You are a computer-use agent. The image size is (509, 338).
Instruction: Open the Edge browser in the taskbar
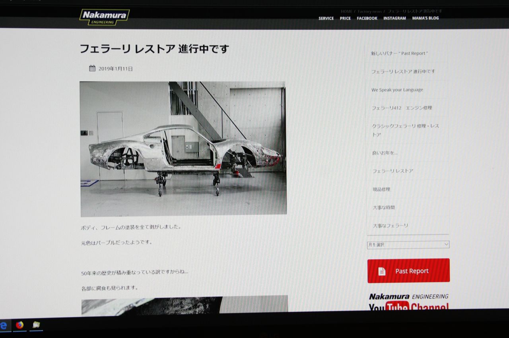pos(4,326)
